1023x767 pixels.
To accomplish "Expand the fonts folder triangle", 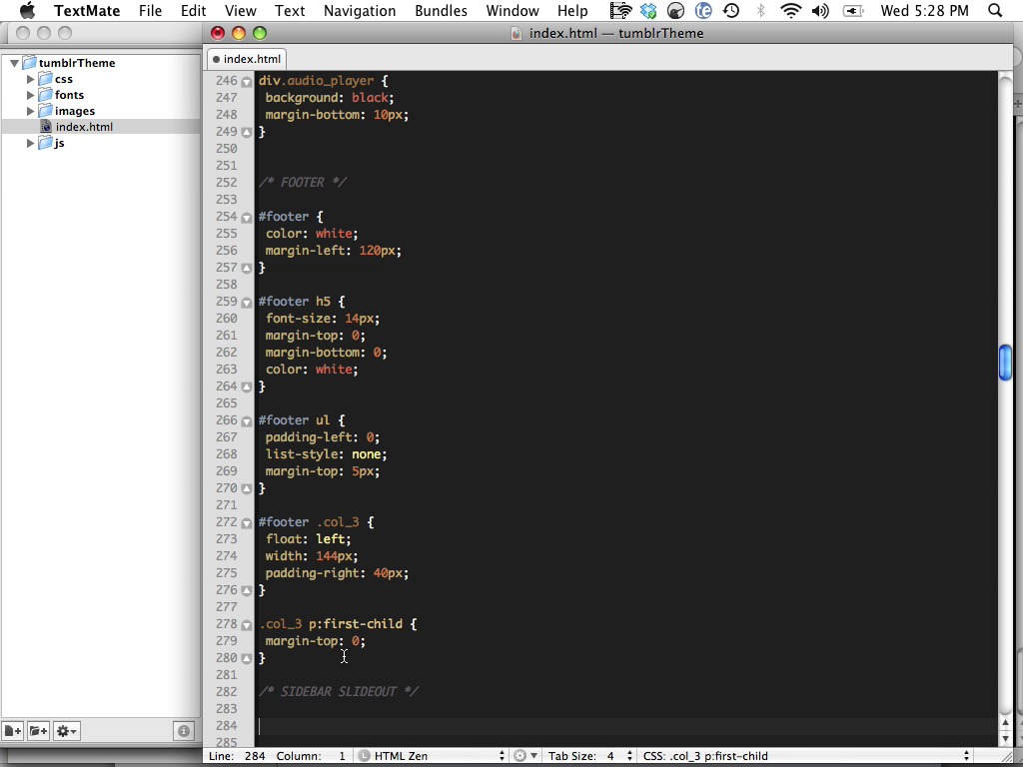I will click(x=30, y=95).
